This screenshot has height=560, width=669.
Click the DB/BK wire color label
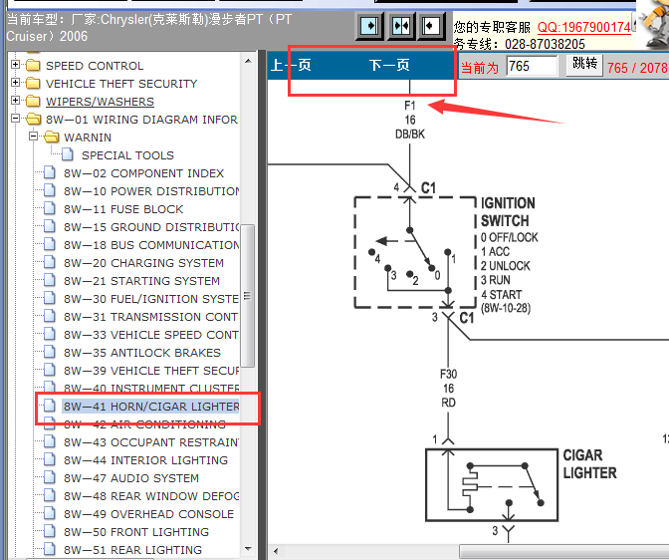click(x=410, y=135)
